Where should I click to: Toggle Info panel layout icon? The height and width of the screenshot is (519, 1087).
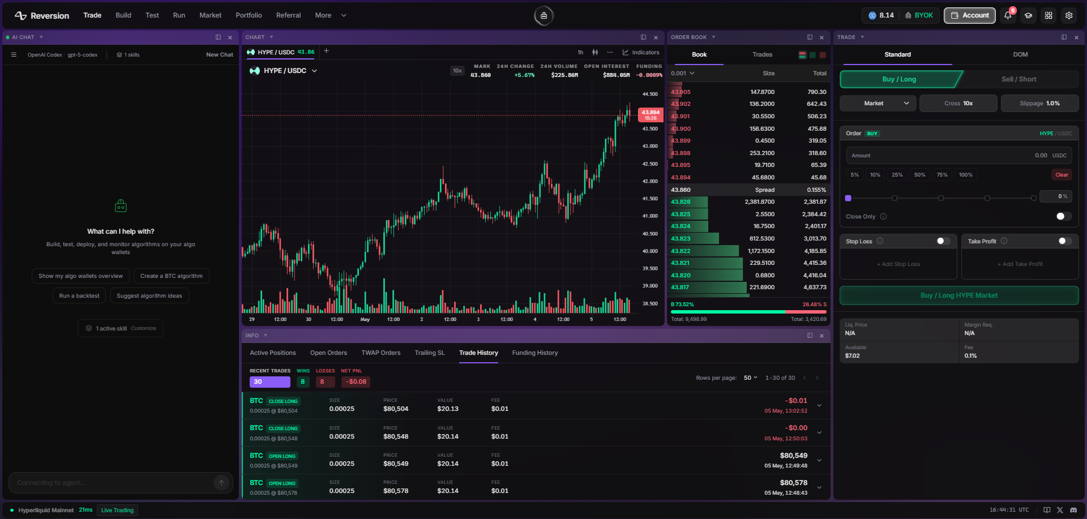[810, 336]
